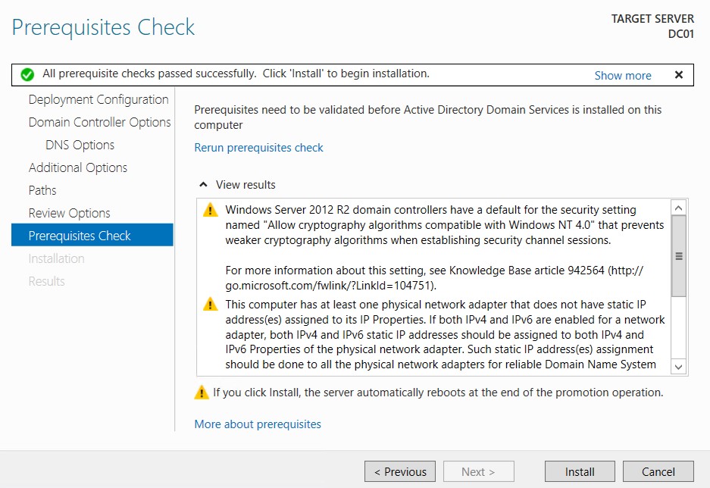
Task: Click the results scrollbar thumb
Action: coord(678,256)
